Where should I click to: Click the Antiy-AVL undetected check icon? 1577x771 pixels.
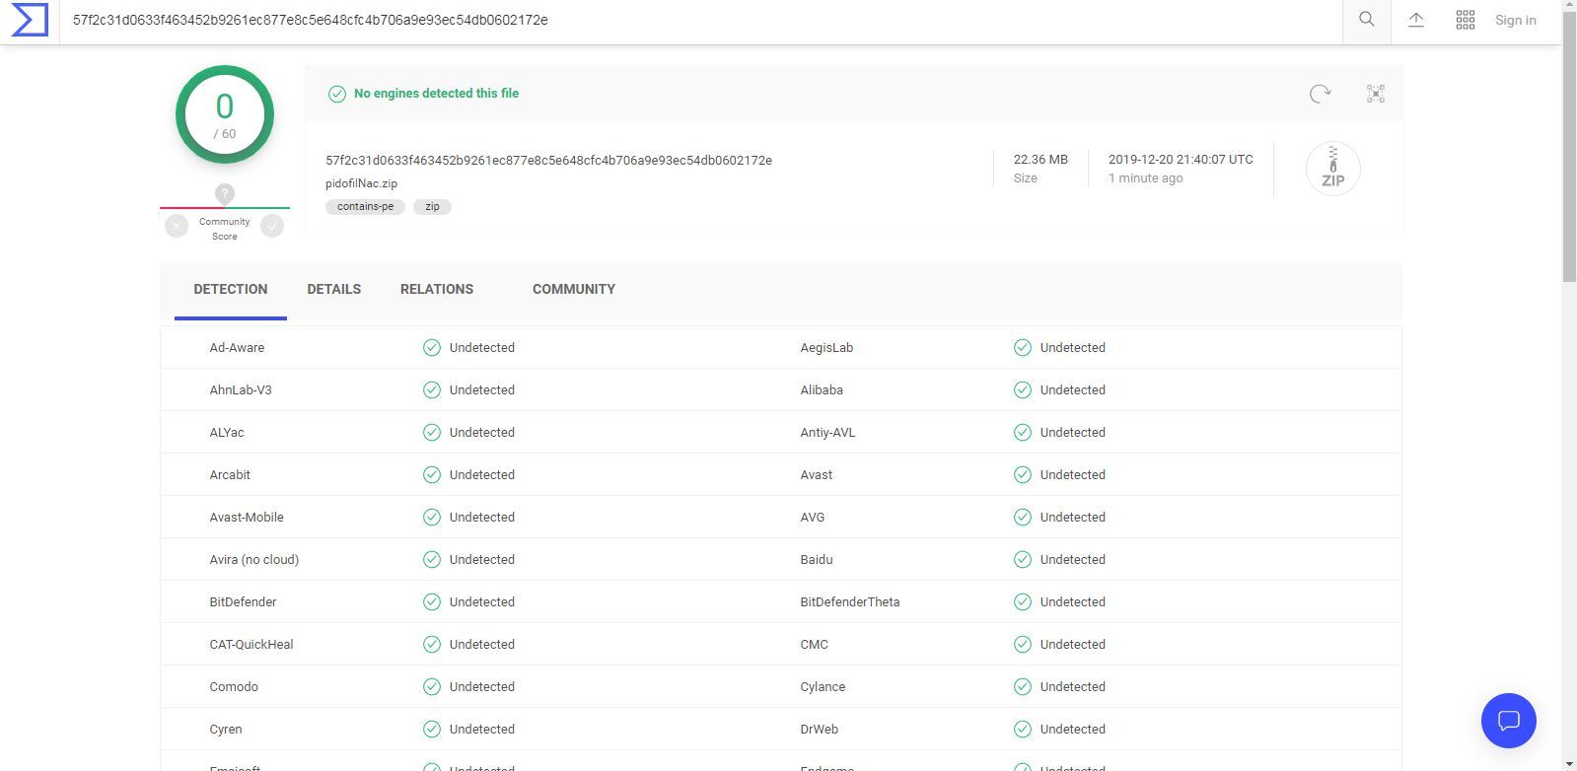coord(1022,433)
